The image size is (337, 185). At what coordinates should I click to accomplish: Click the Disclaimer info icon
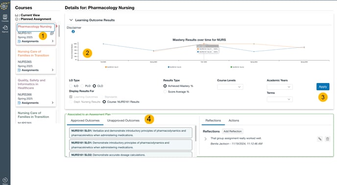click(73, 31)
